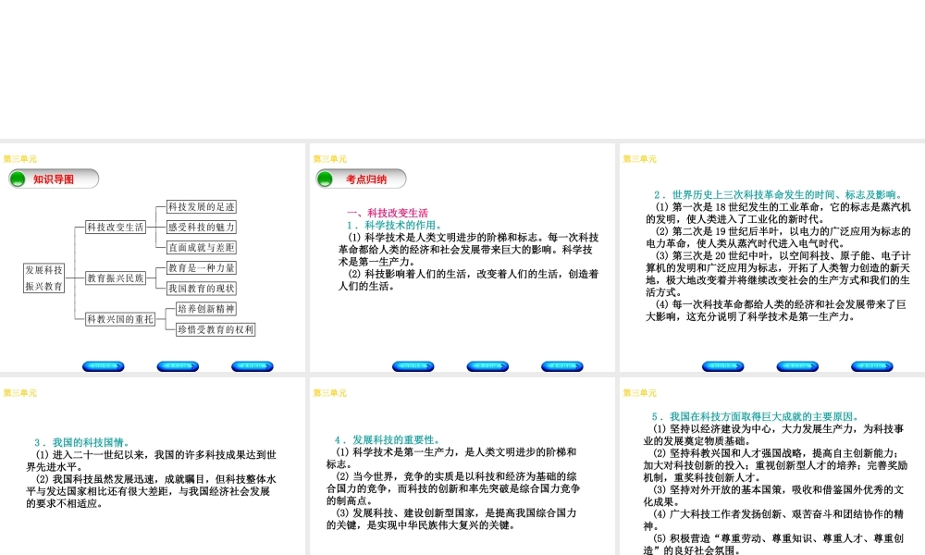The width and height of the screenshot is (925, 555).
Task: Select the leaf node 直面成就与差距
Action: tap(201, 248)
